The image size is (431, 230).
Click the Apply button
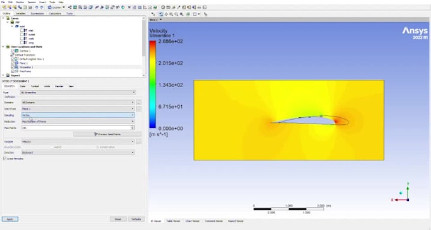[10, 219]
